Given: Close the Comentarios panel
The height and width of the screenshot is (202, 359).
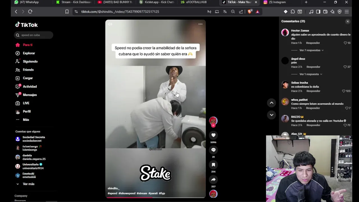Looking at the screenshot, I should click(348, 21).
